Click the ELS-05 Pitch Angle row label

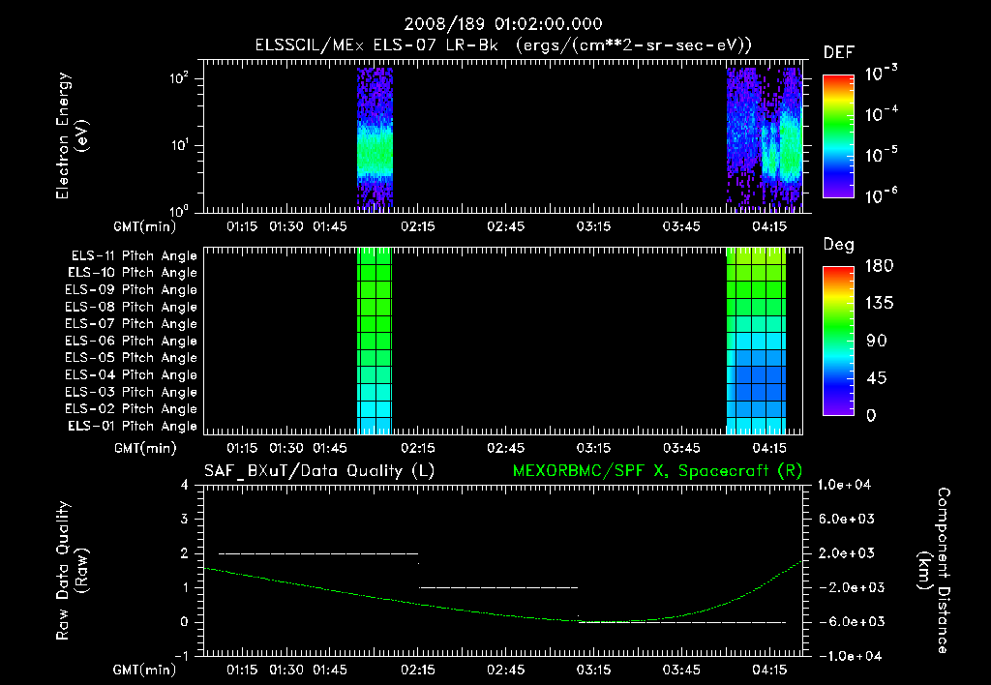tap(132, 358)
